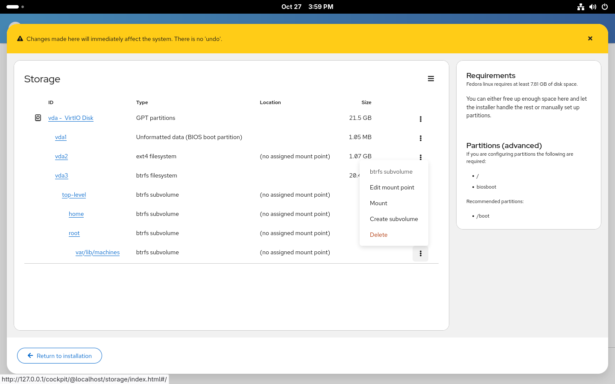
Task: Click the Requirements heading
Action: (x=491, y=76)
